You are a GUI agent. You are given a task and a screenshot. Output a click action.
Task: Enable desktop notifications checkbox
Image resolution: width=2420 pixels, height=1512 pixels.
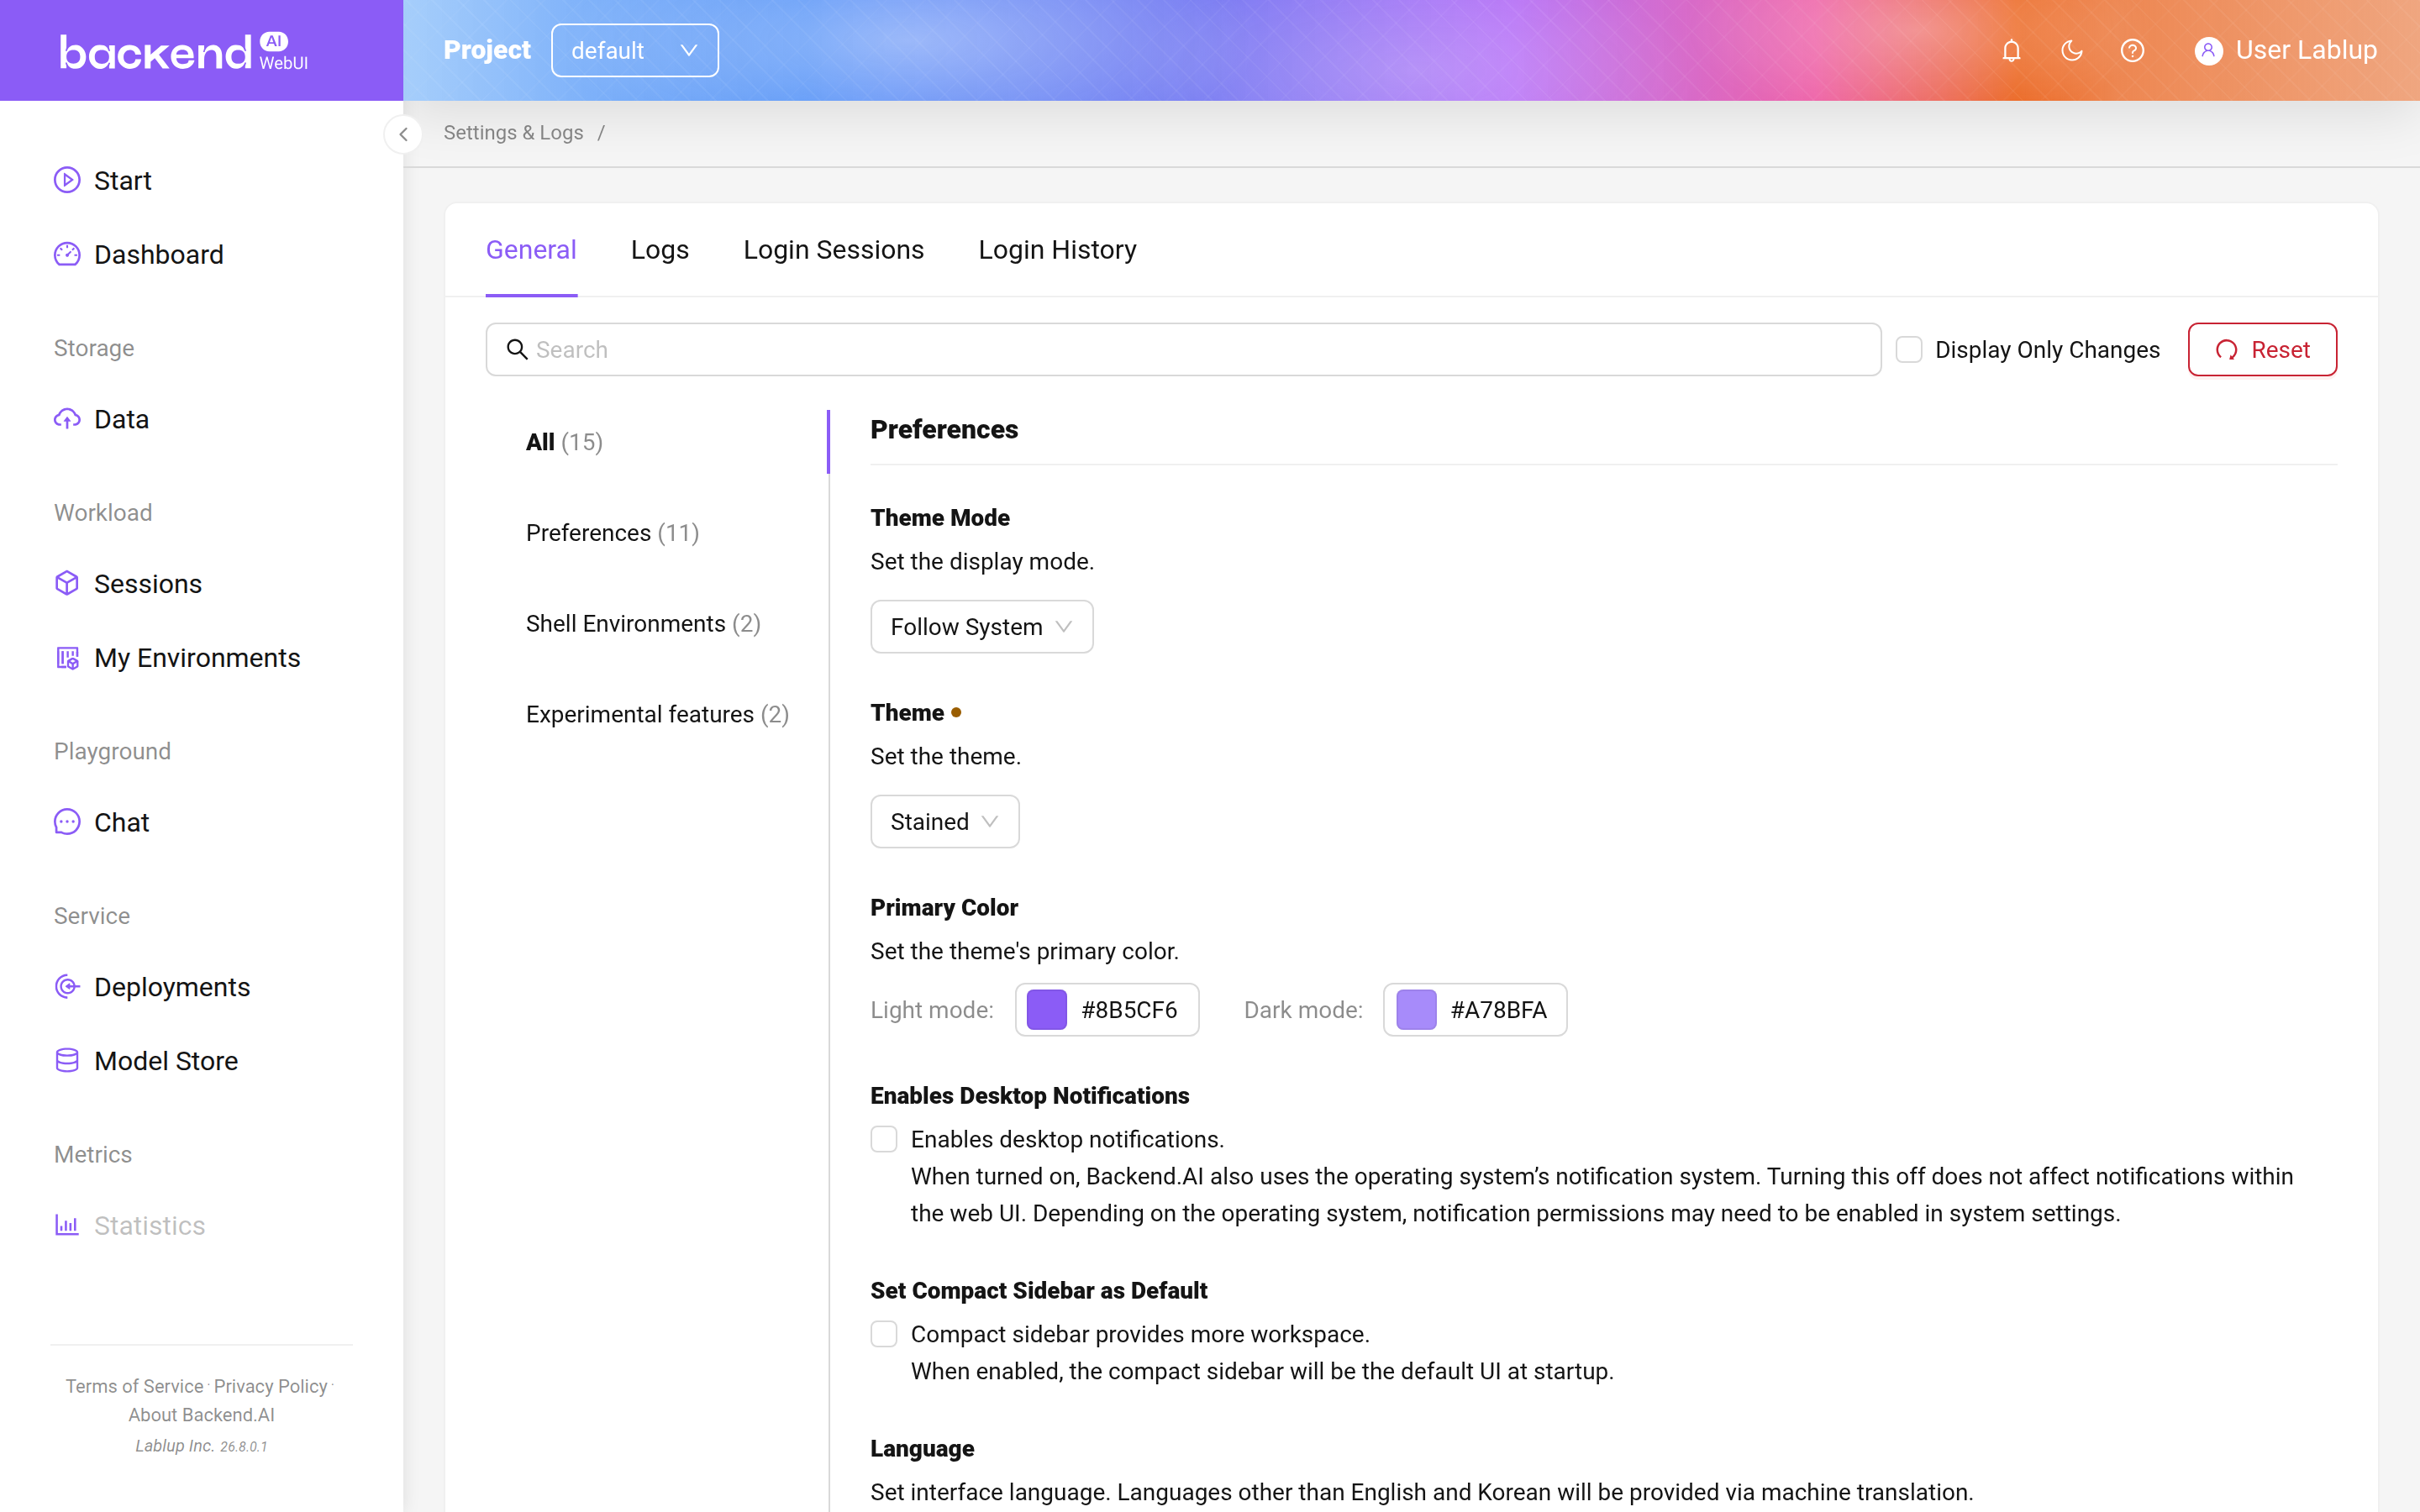click(884, 1139)
